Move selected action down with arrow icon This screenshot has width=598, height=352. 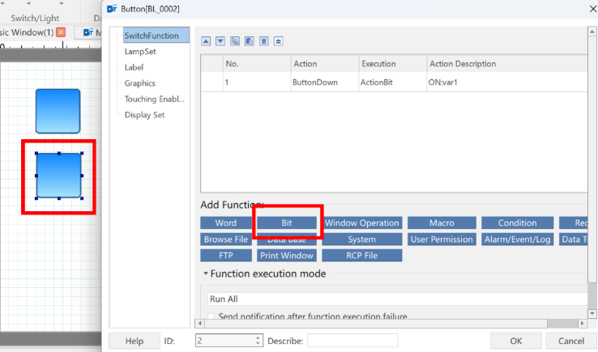pos(220,41)
